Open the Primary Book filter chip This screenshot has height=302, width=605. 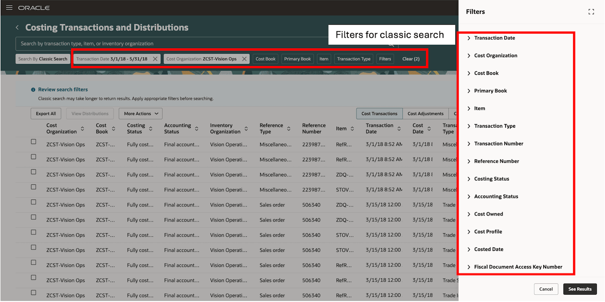coord(297,59)
